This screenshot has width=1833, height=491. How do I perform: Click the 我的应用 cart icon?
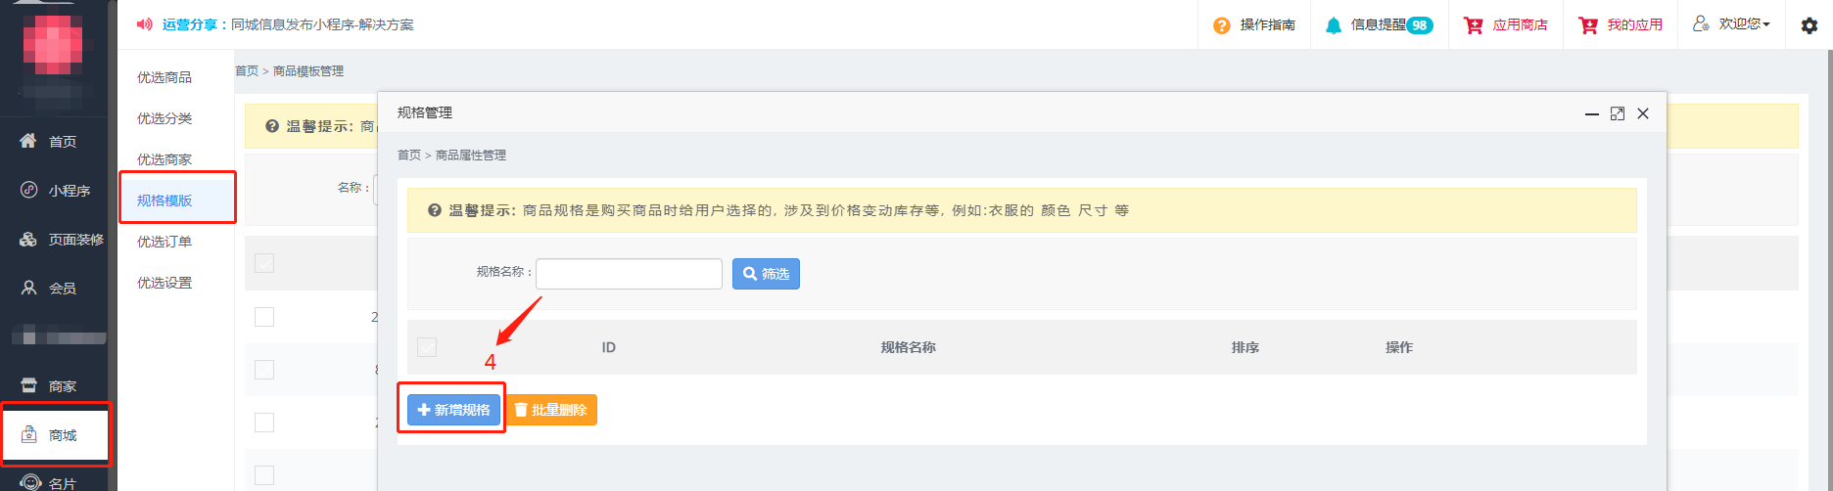(1588, 25)
